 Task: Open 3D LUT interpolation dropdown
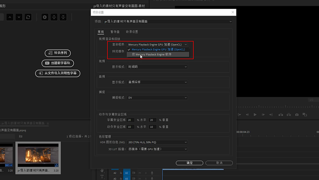tap(157, 149)
